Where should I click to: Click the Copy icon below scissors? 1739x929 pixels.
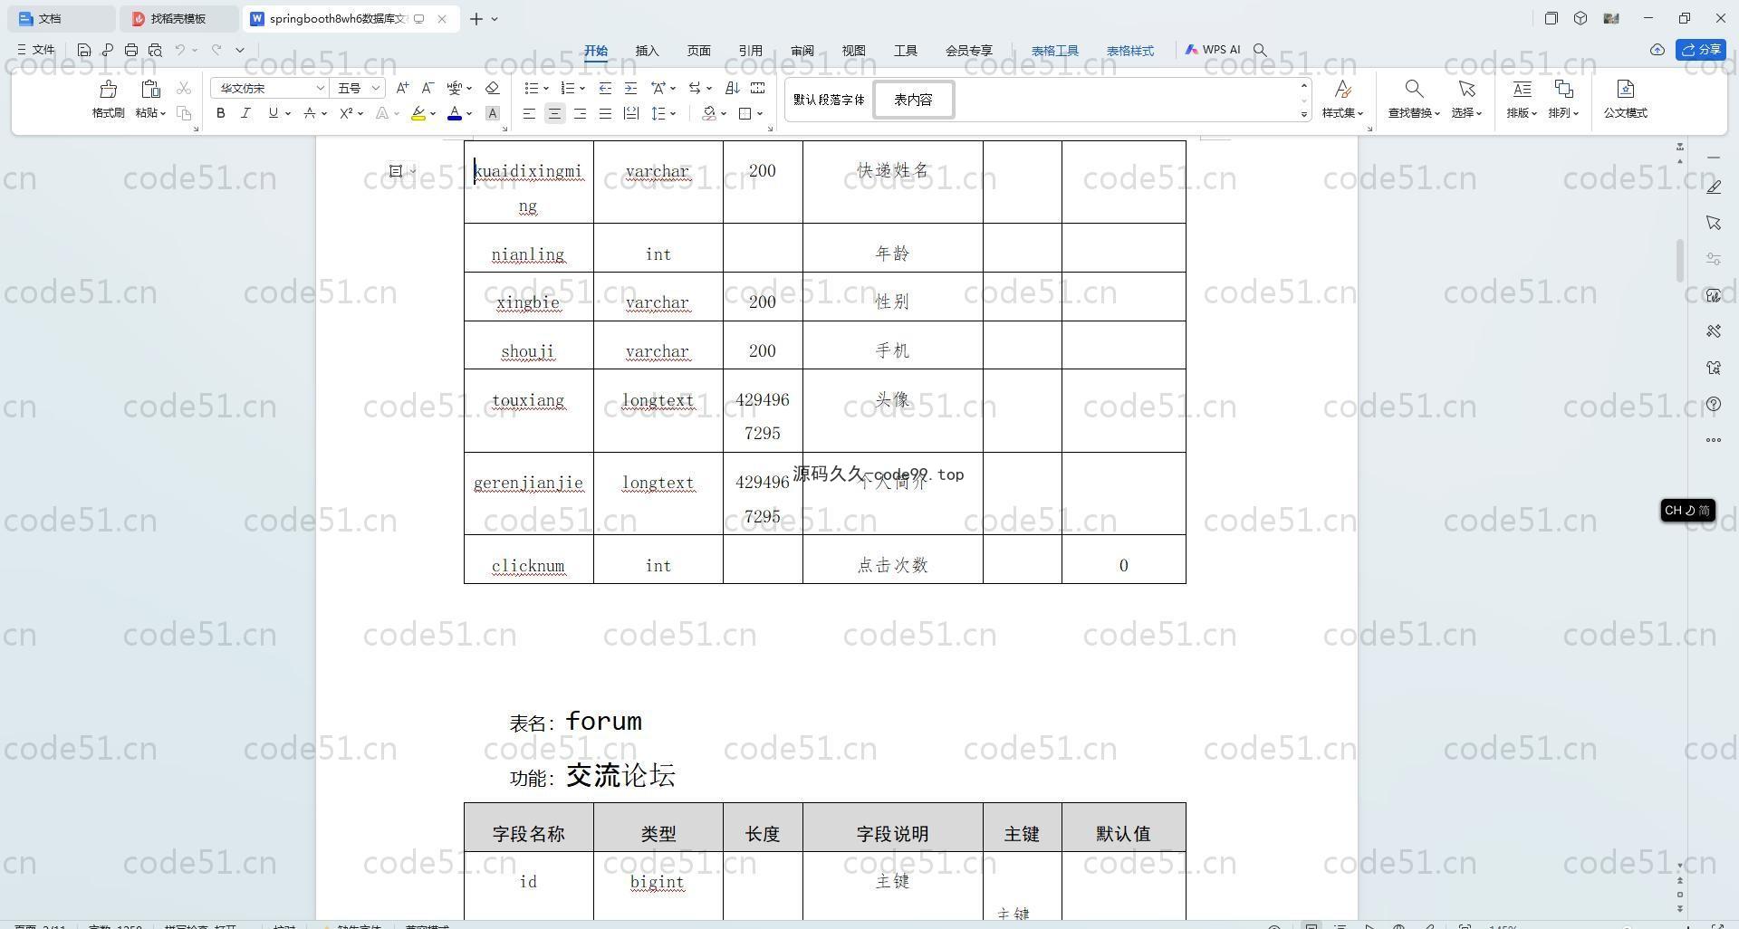click(x=184, y=113)
